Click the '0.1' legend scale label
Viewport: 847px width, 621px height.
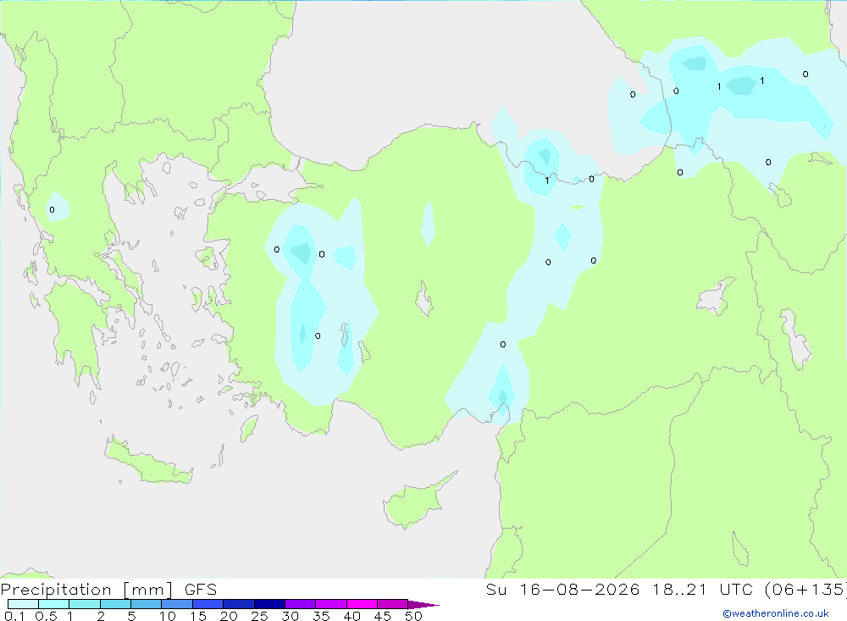(x=14, y=616)
